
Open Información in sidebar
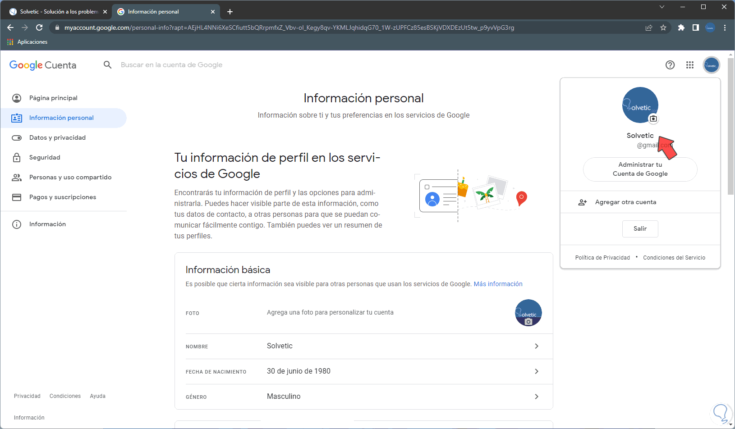[x=64, y=224]
